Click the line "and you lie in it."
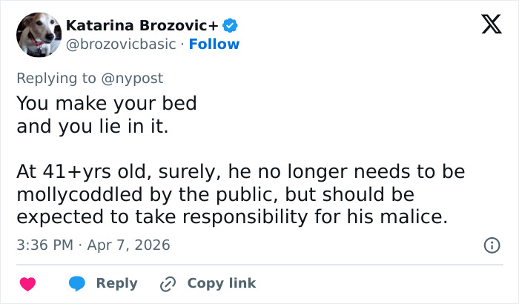This screenshot has height=304, width=519. (93, 126)
